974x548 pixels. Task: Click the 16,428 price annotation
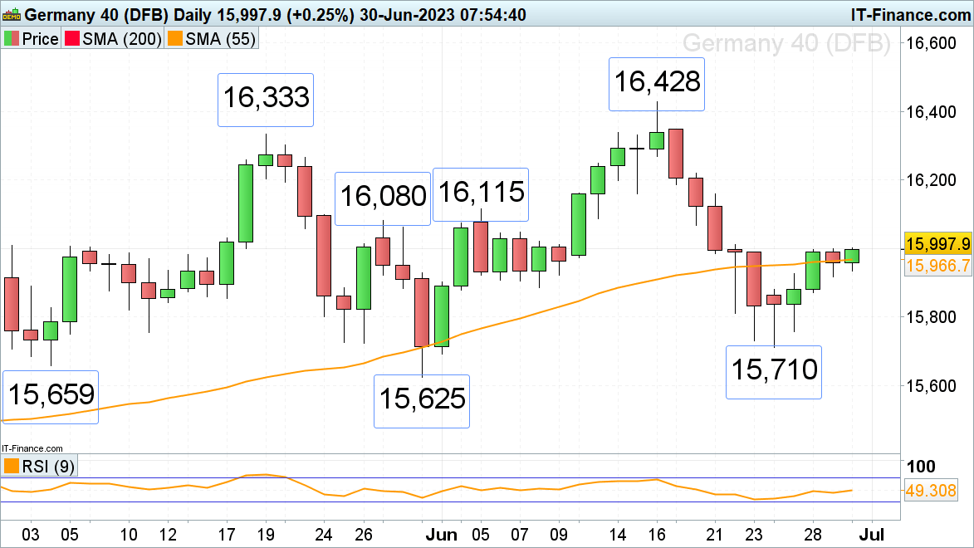(x=657, y=84)
